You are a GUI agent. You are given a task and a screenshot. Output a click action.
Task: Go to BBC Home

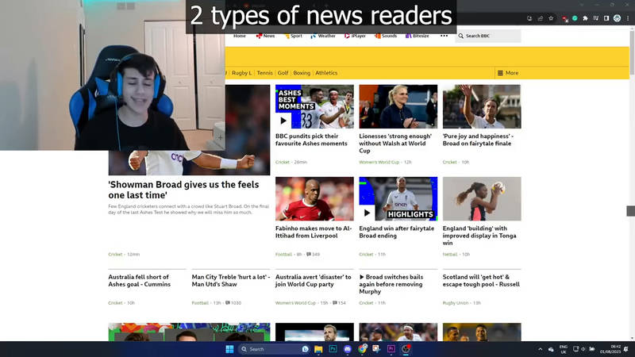pos(240,36)
